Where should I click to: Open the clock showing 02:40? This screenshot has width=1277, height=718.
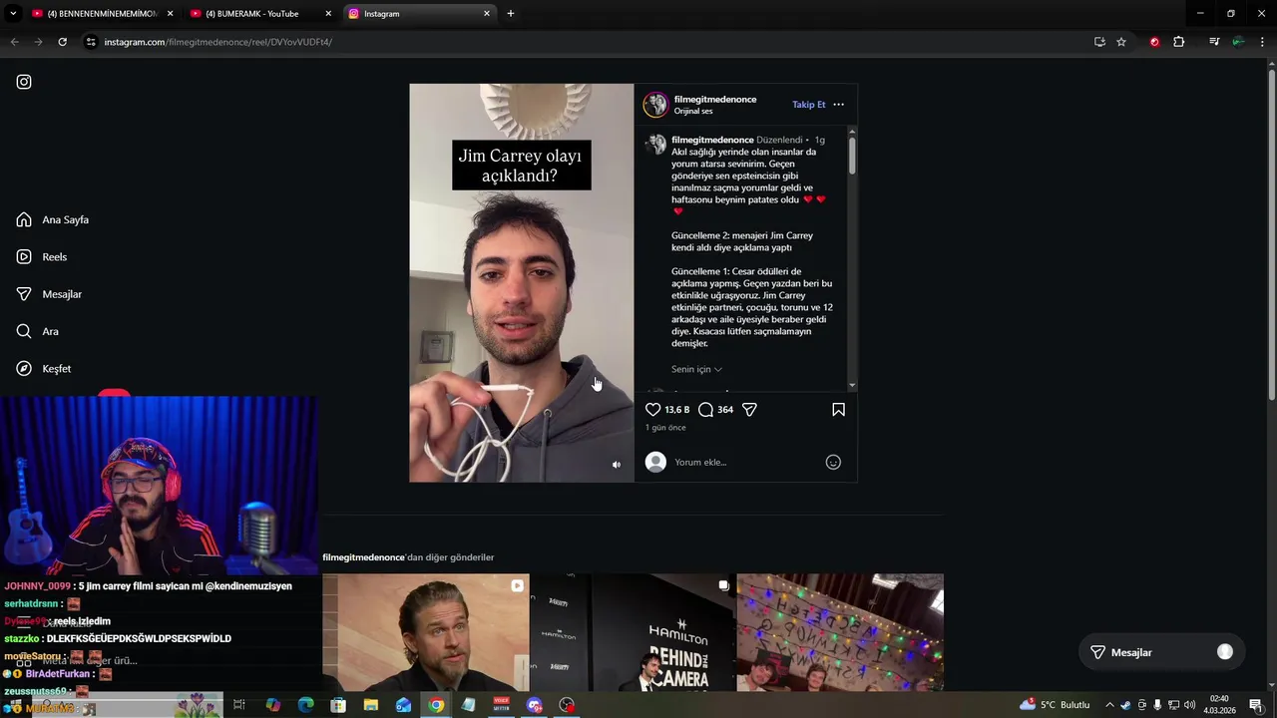click(x=1219, y=705)
